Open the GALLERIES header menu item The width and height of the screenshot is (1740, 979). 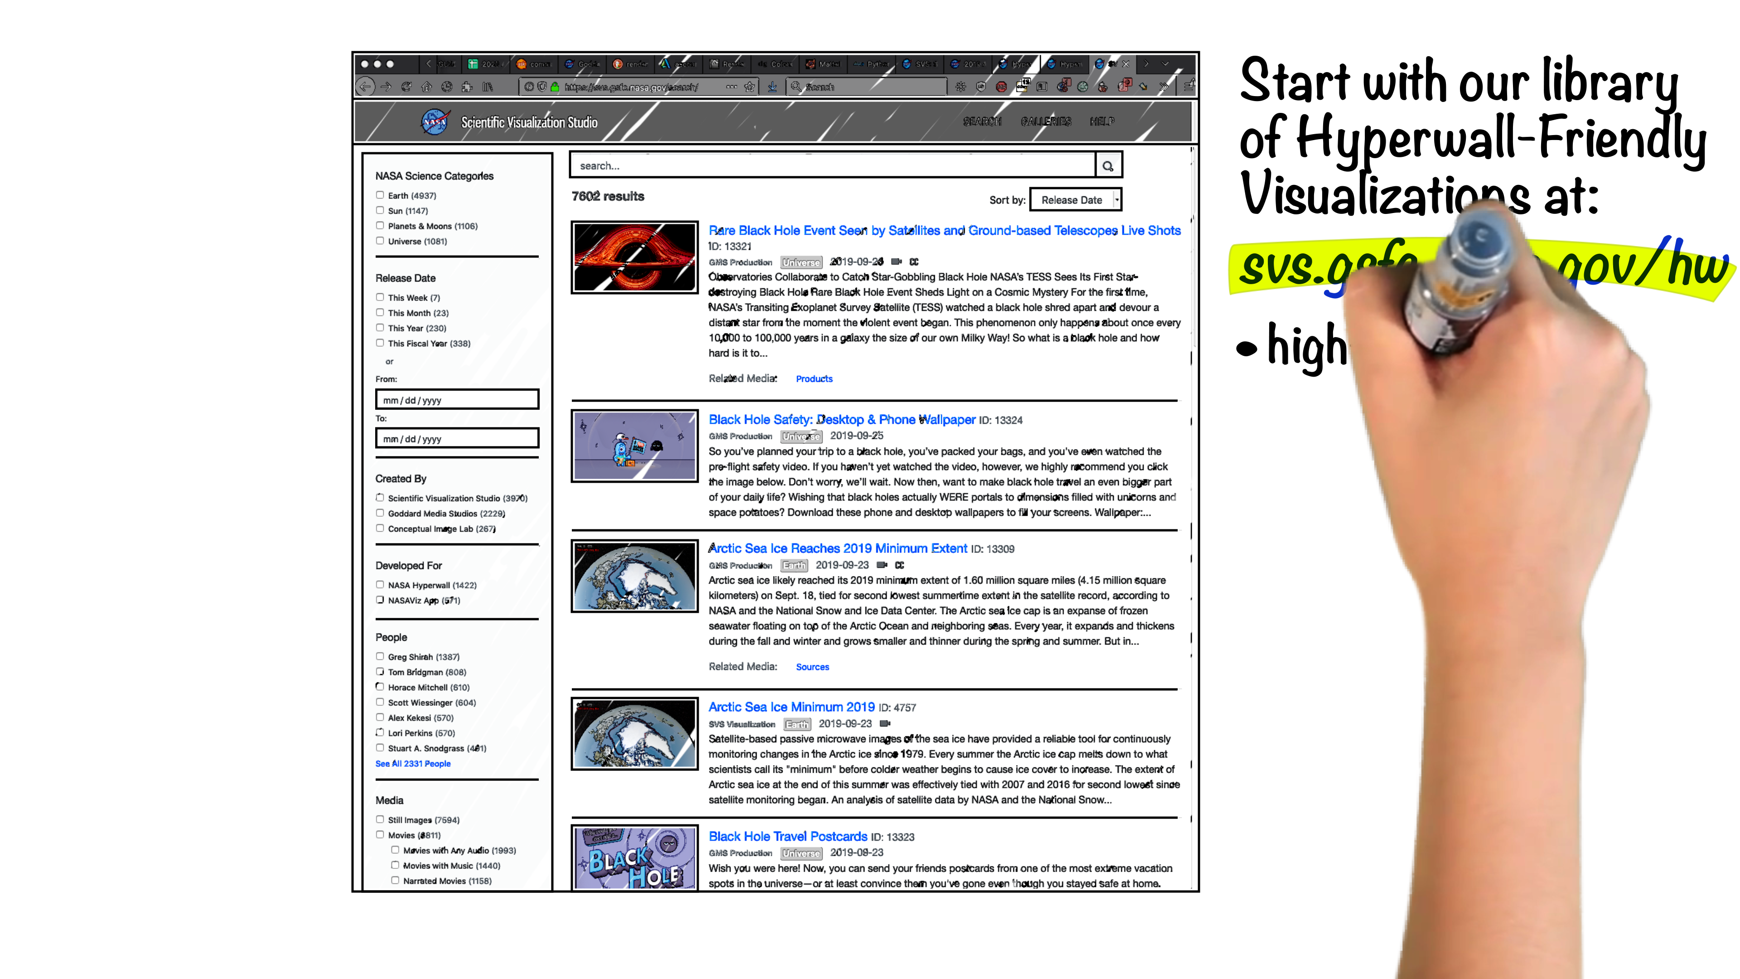1046,121
